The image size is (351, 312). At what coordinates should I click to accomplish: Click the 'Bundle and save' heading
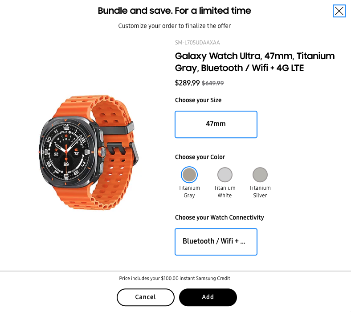click(175, 11)
